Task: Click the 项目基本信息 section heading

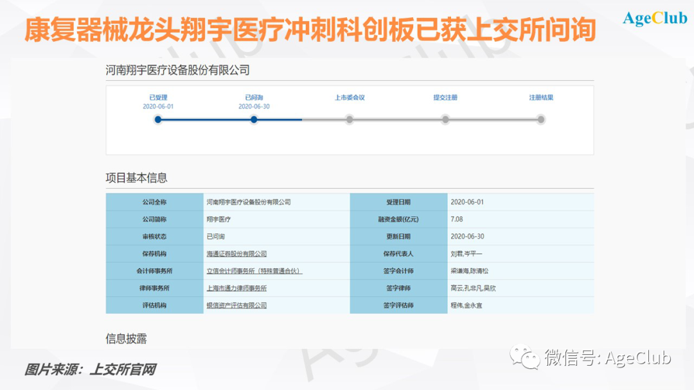Action: [136, 178]
